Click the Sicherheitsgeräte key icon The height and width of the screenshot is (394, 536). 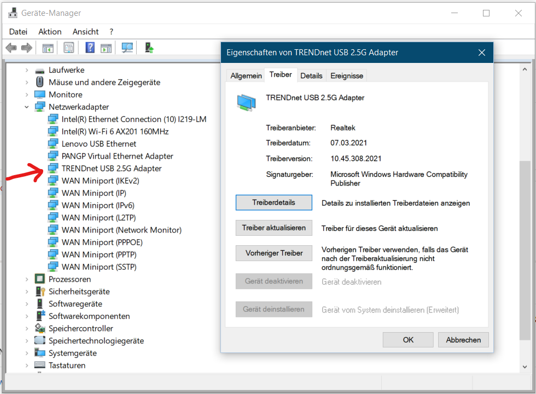(x=40, y=291)
